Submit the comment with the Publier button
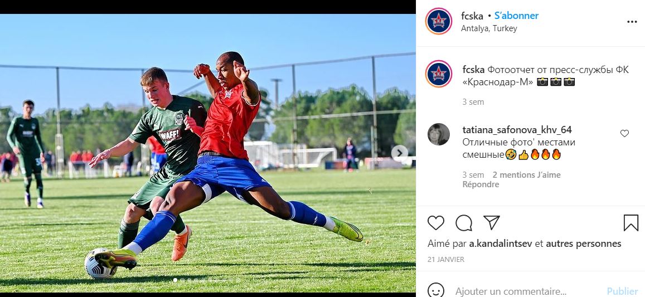 click(x=622, y=291)
